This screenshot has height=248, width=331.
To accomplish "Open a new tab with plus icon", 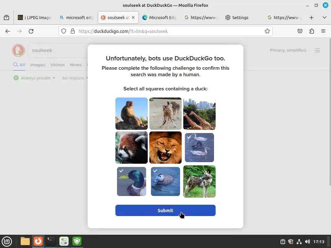I will tap(311, 17).
